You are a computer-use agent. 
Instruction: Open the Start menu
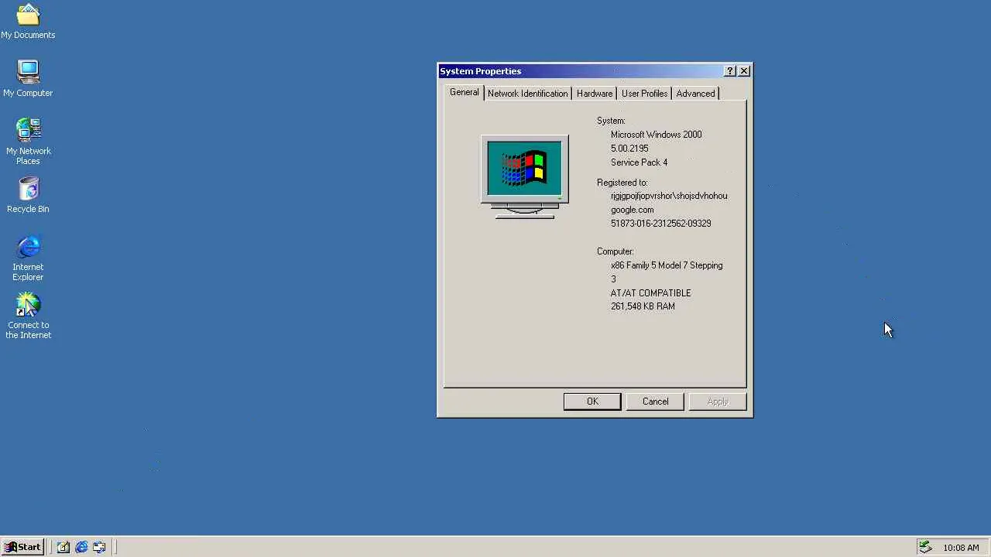22,547
